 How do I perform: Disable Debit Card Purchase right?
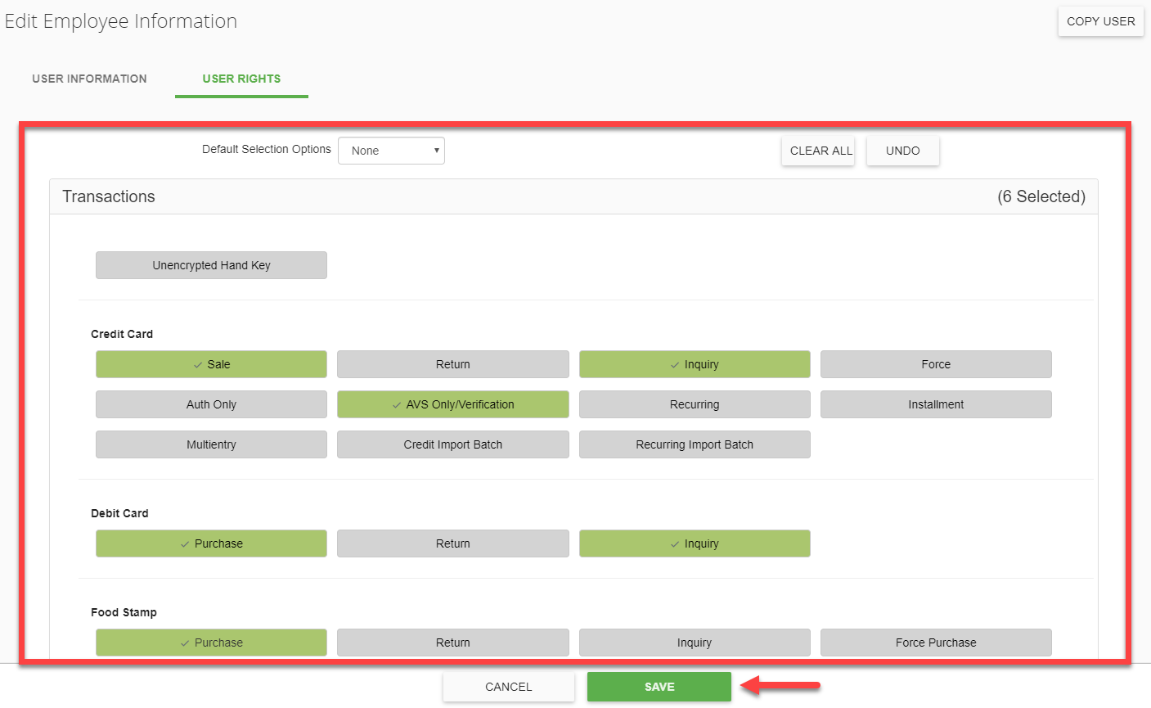coord(211,543)
